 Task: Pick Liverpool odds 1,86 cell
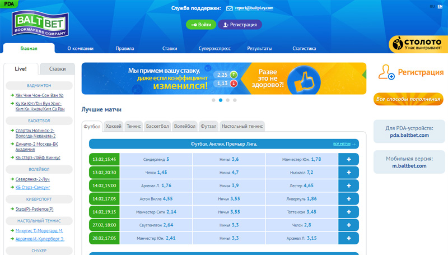tap(304, 198)
